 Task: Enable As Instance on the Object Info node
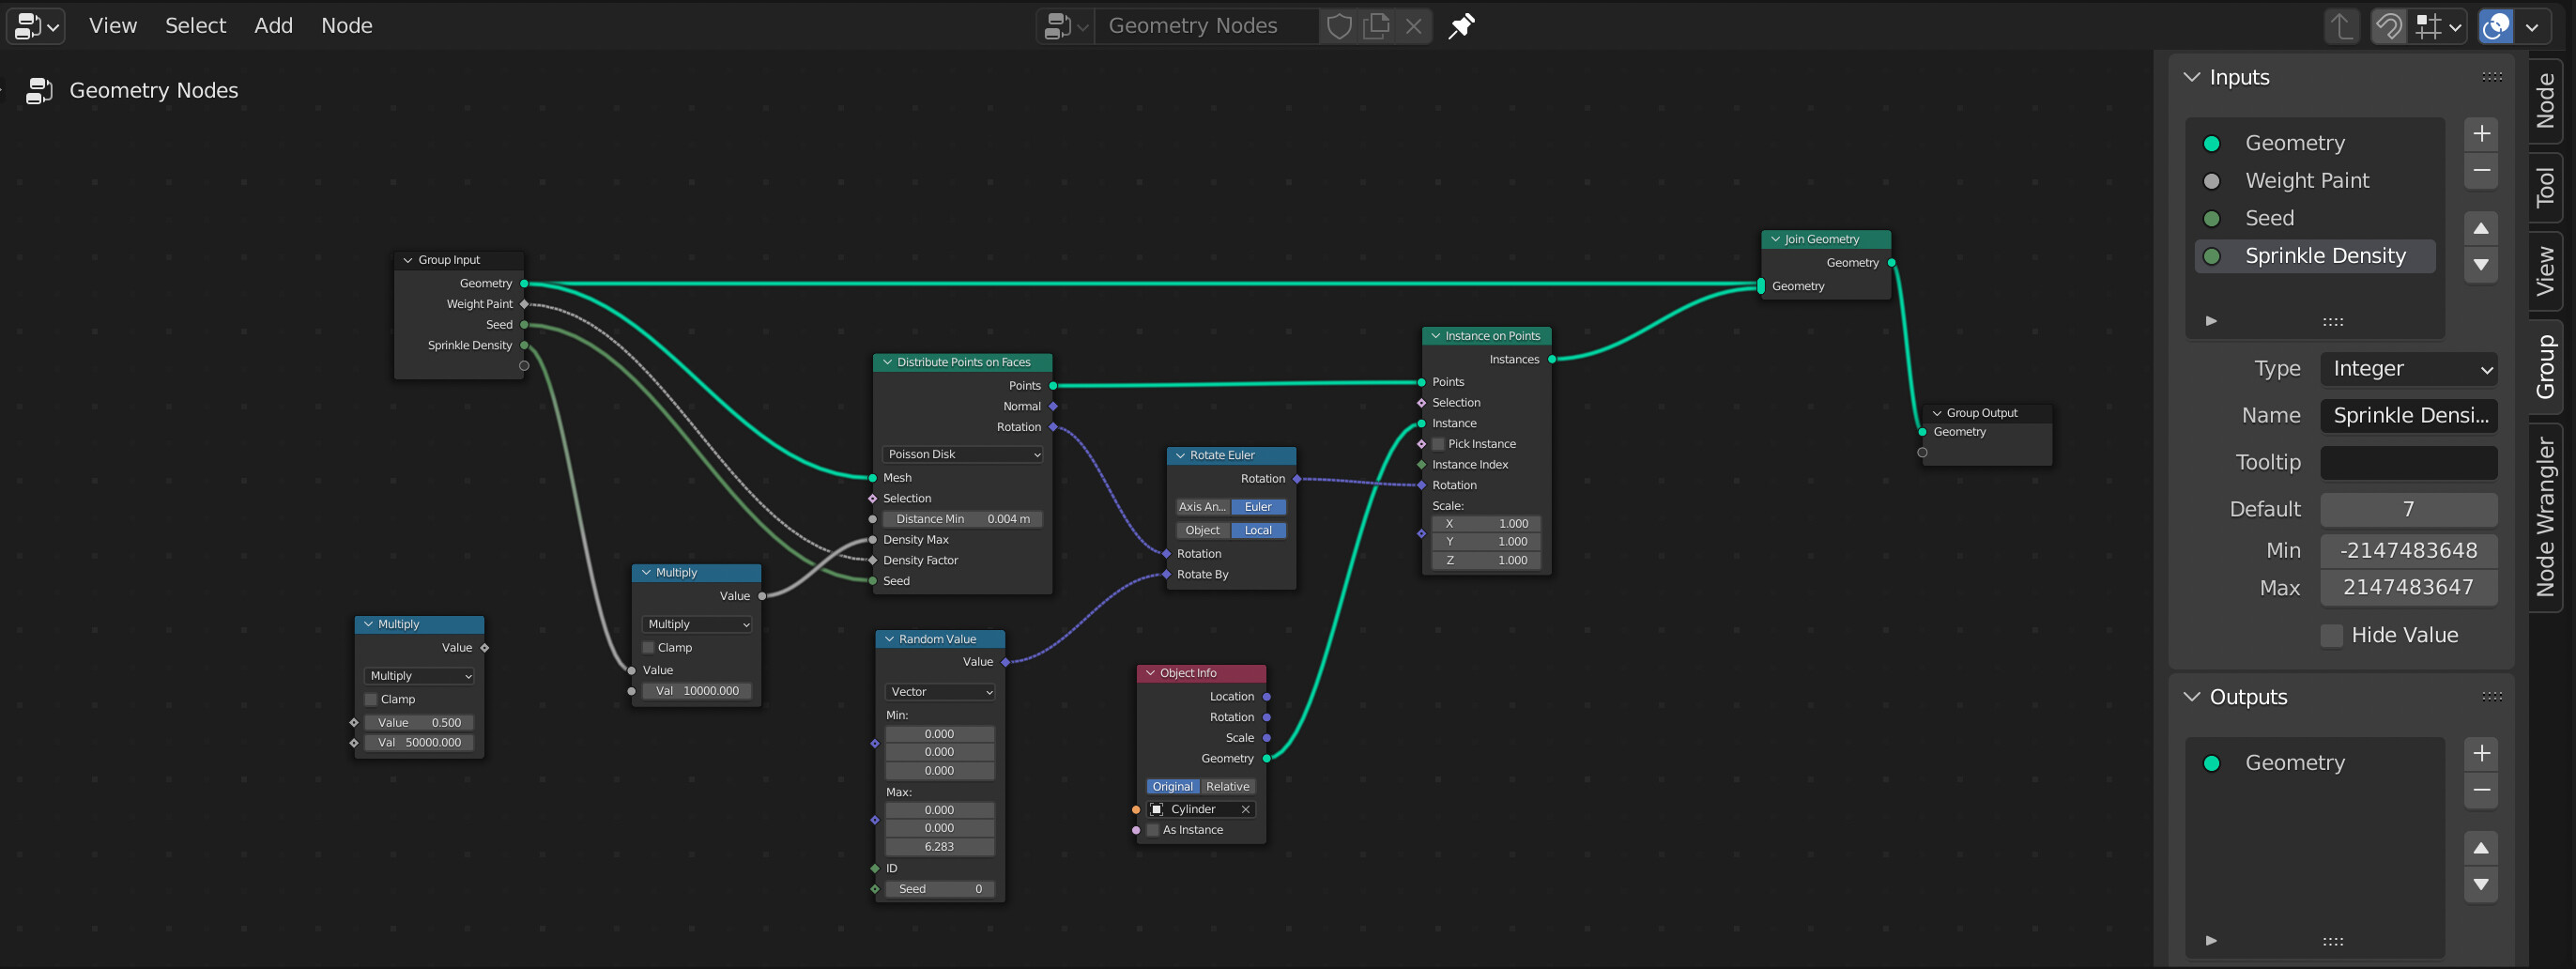point(1152,829)
